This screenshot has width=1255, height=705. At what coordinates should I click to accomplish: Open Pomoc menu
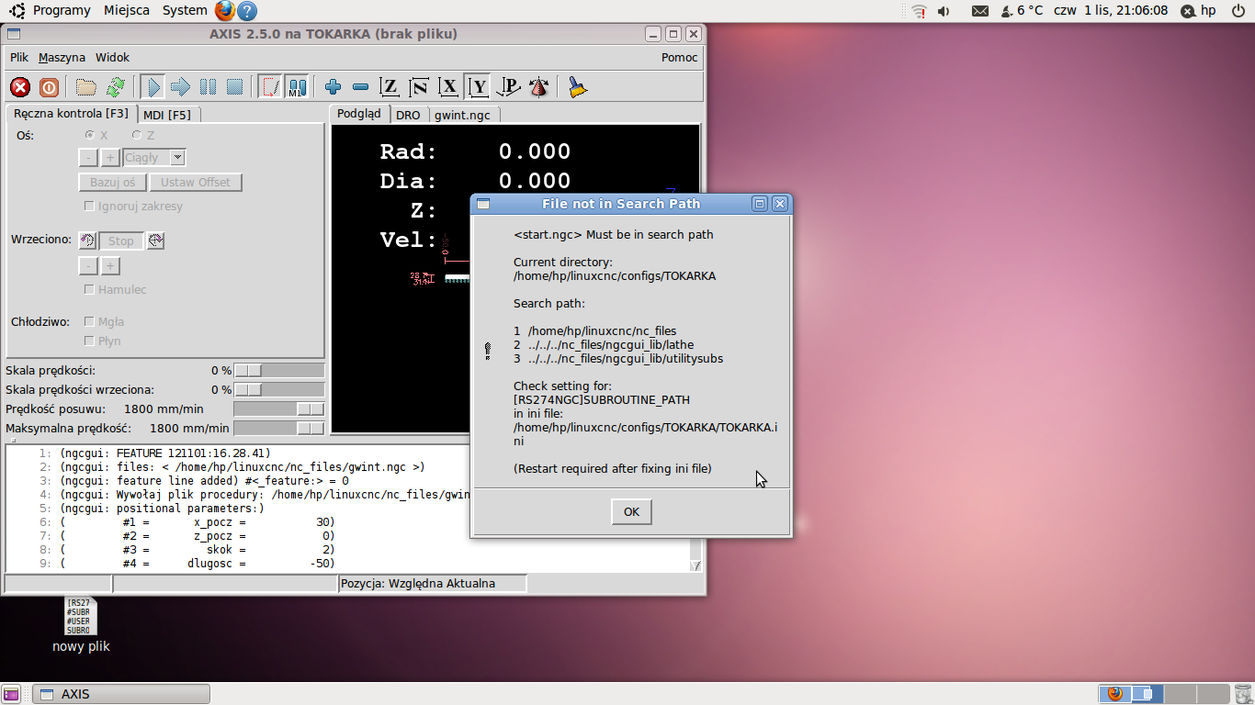tap(679, 57)
